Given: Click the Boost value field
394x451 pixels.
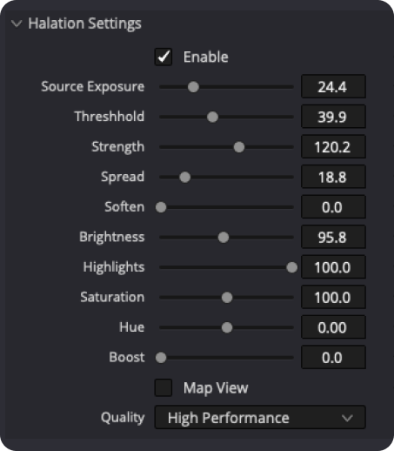Looking at the screenshot, I should [333, 357].
